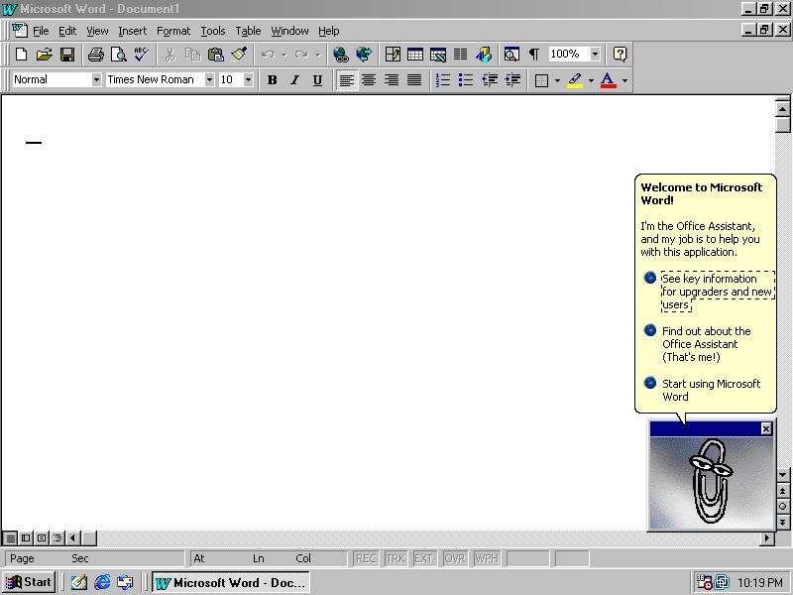Open the Document Map

[x=511, y=55]
